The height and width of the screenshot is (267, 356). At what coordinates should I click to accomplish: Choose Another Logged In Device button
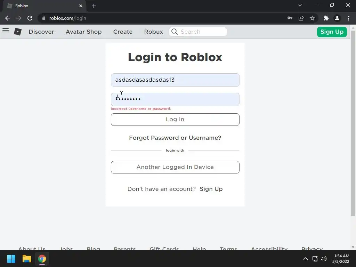tap(175, 167)
